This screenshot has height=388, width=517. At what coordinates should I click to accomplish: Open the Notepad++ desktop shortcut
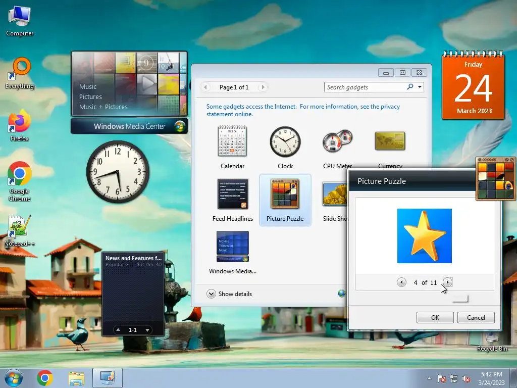click(x=20, y=231)
